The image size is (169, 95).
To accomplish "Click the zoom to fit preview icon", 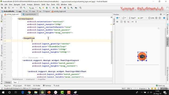I will click(x=160, y=18).
